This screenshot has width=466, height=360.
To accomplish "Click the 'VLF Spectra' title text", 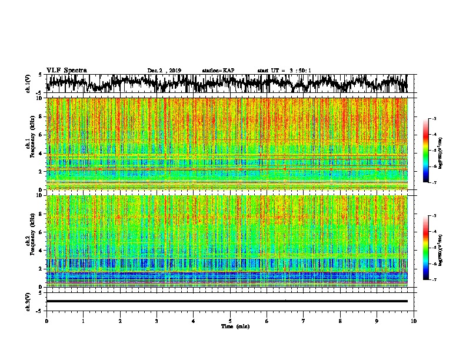I will point(66,71).
